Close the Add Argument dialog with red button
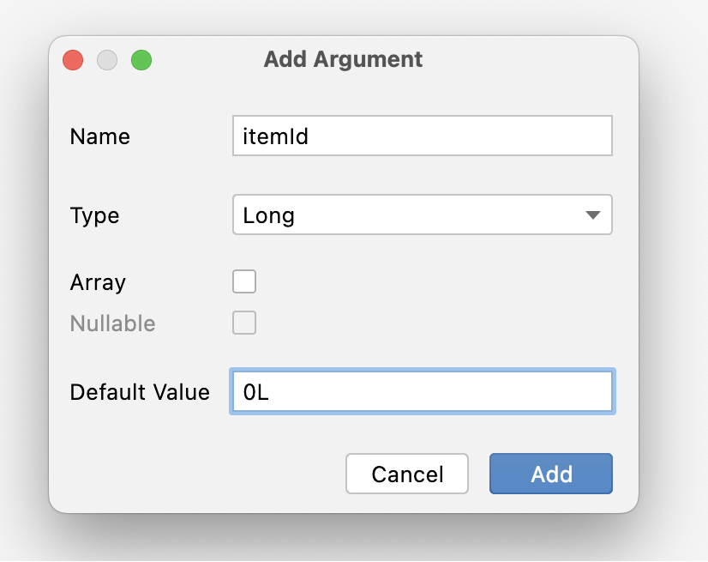Viewport: 708px width, 562px height. 73,60
